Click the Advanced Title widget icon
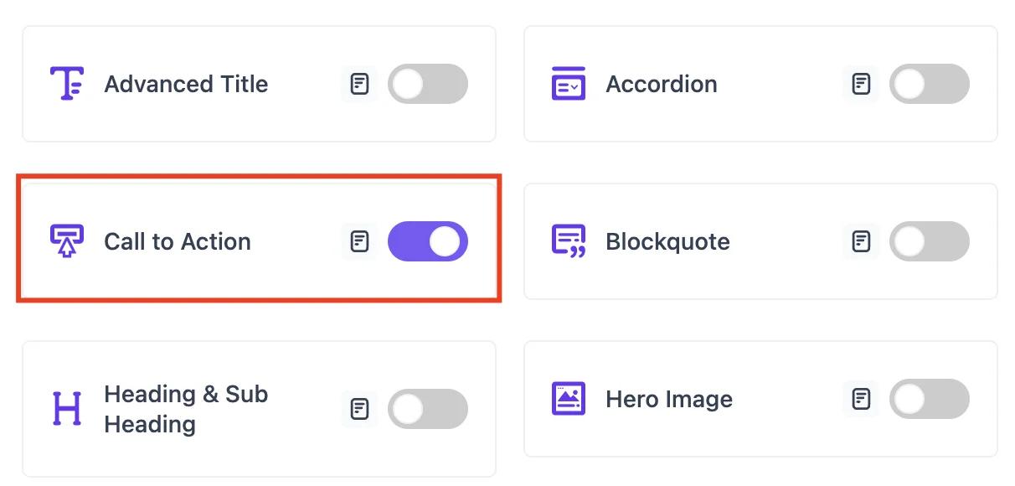This screenshot has width=1015, height=486. (x=68, y=83)
